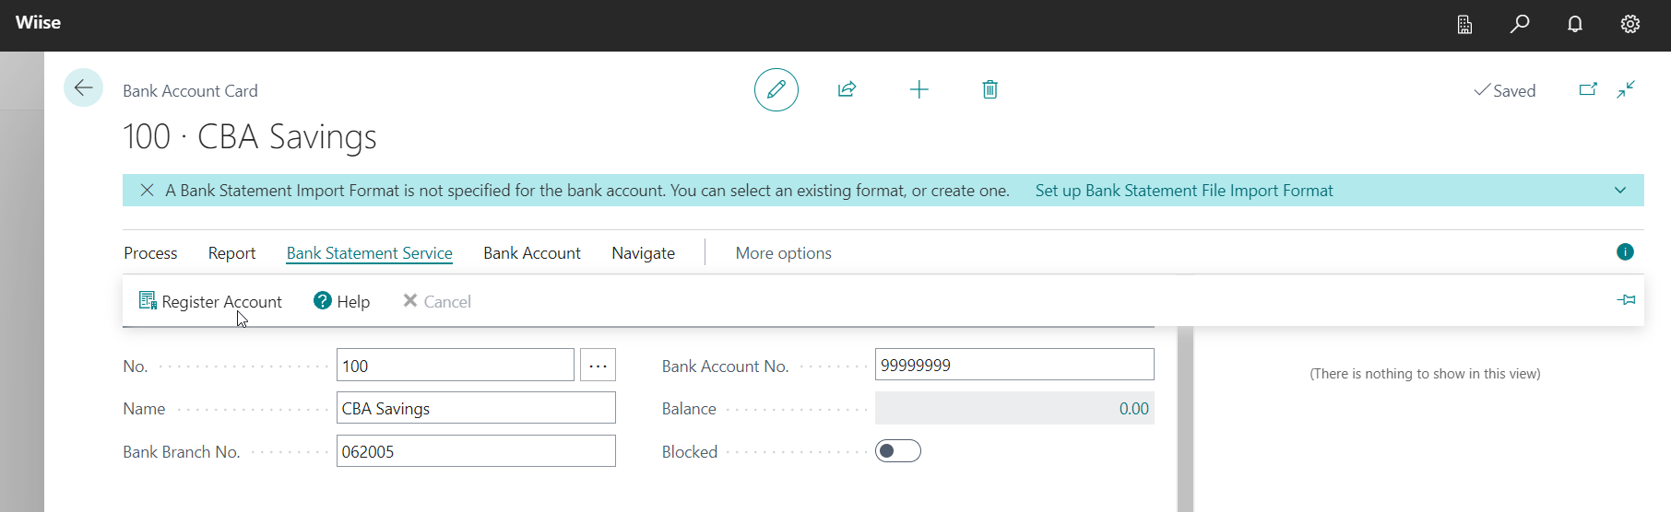1671x512 pixels.
Task: Click the notification bell icon
Action: pos(1575,24)
